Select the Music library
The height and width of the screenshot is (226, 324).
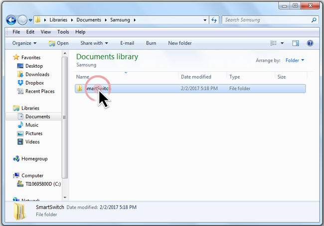click(32, 125)
